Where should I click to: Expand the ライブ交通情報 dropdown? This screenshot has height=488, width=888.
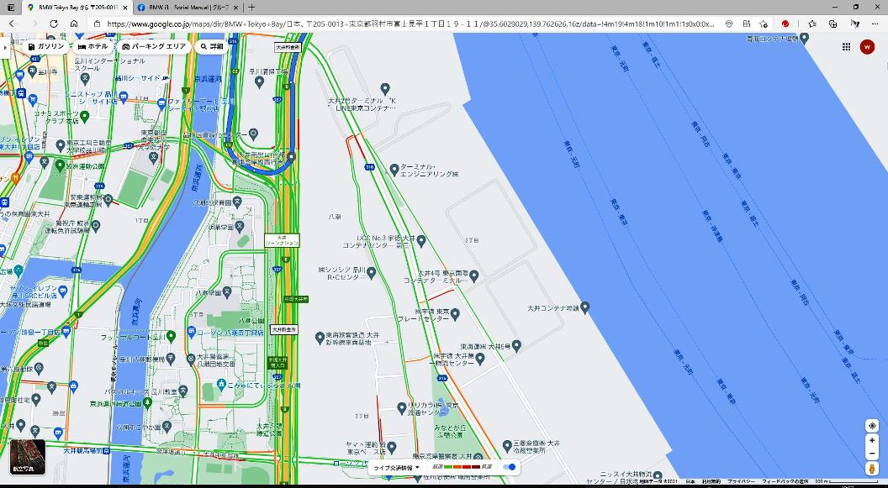point(396,468)
